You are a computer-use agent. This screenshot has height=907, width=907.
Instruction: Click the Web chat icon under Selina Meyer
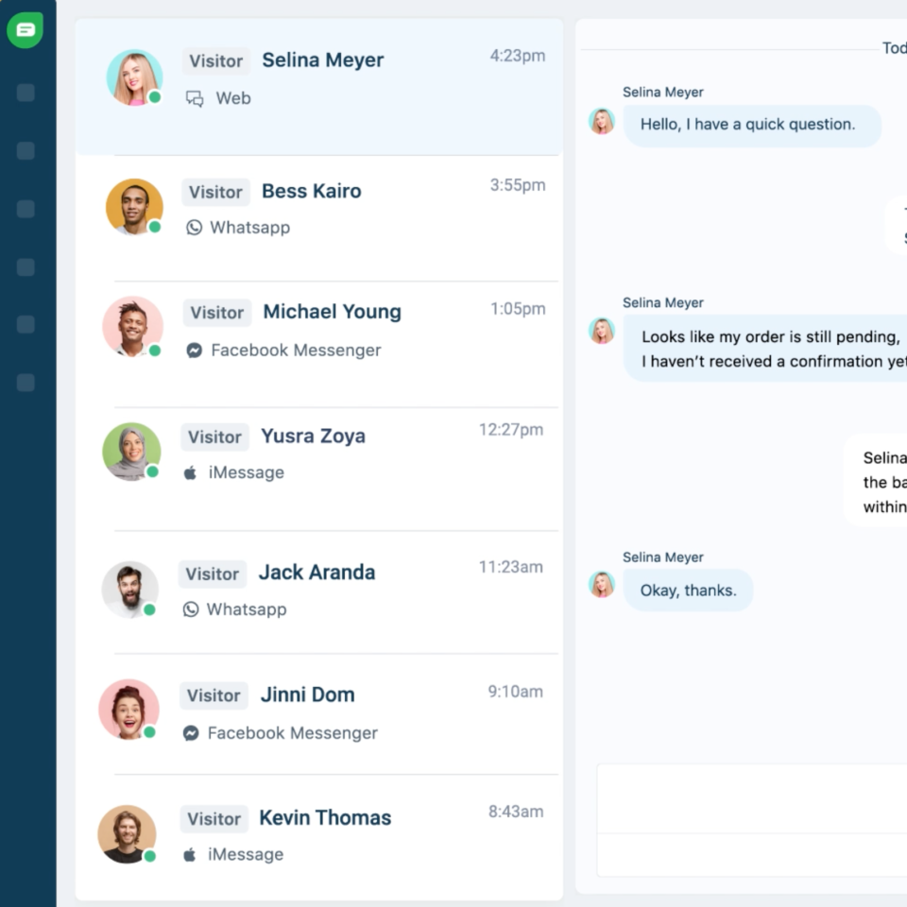click(x=195, y=98)
